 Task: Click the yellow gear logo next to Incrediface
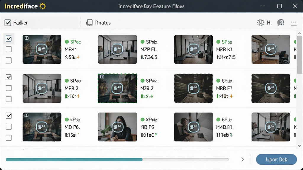(43, 6)
